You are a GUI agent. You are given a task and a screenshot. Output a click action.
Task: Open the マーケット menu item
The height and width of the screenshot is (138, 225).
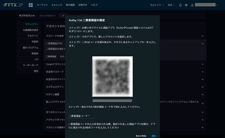point(42,5)
